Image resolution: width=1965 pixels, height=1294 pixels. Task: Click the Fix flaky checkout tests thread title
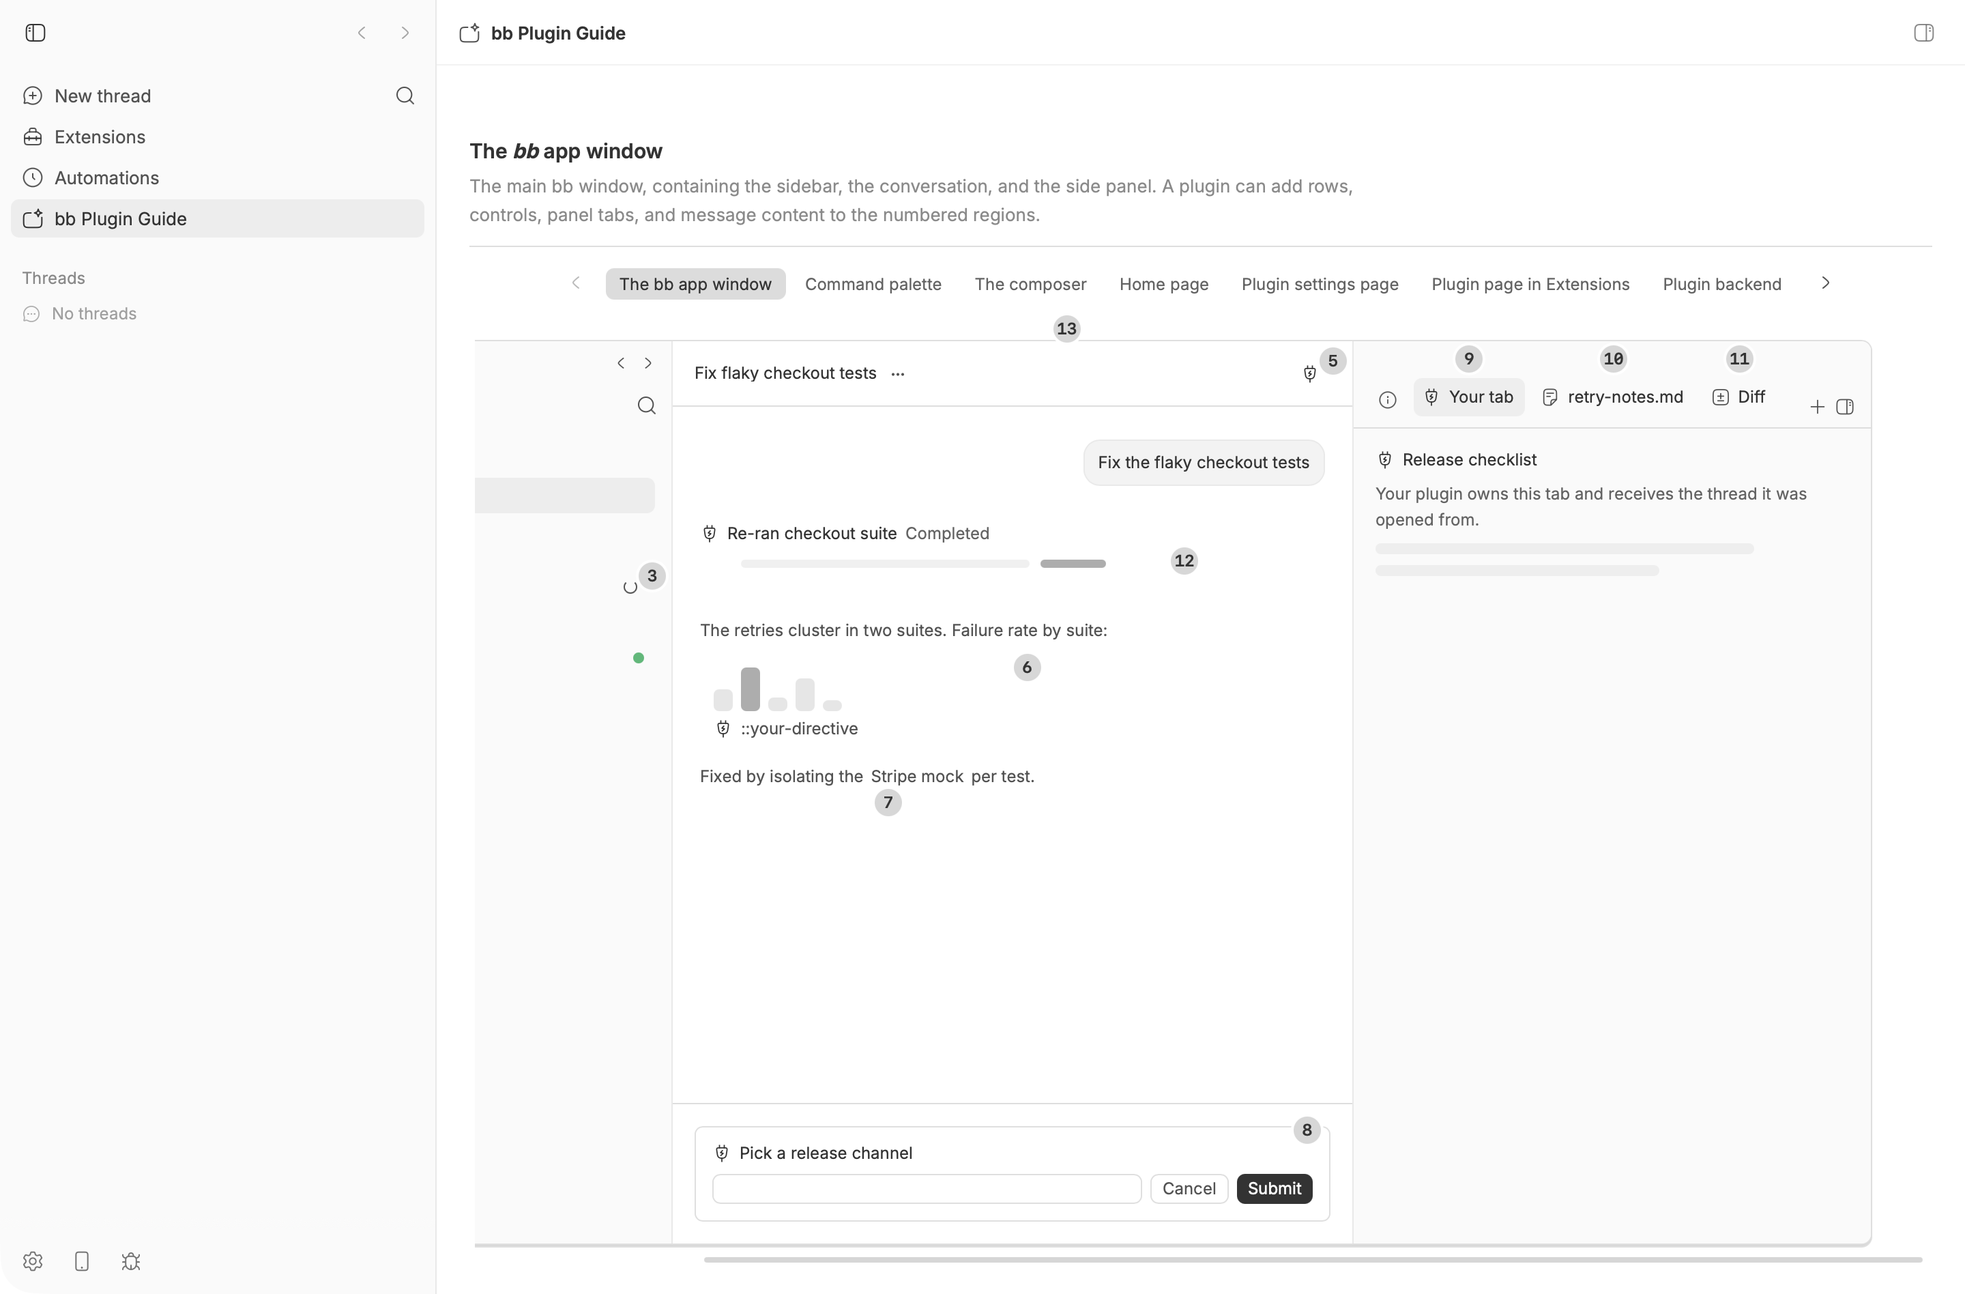[785, 373]
